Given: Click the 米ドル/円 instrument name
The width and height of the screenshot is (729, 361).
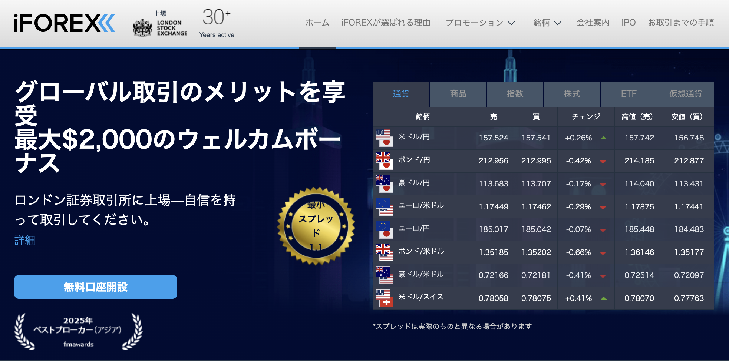Looking at the screenshot, I should pyautogui.click(x=414, y=137).
